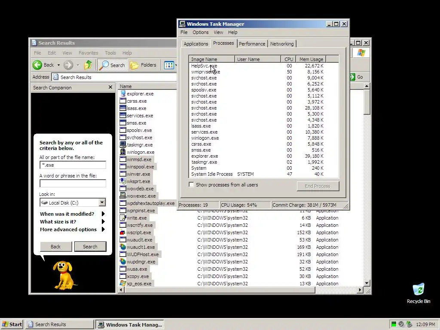
Task: Click the horizontal scrollbar thumb in results
Action: coord(220,290)
